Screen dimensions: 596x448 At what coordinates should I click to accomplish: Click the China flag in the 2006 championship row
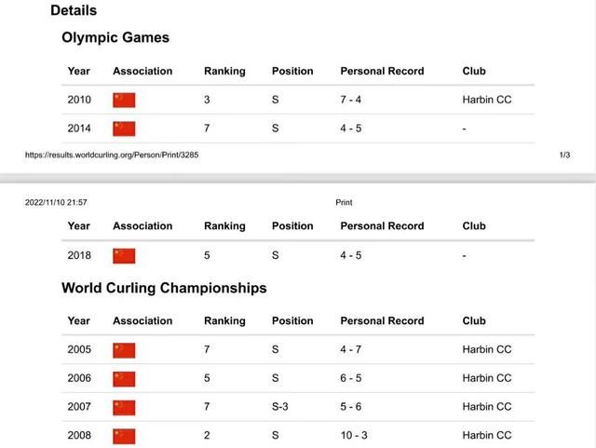coord(124,378)
